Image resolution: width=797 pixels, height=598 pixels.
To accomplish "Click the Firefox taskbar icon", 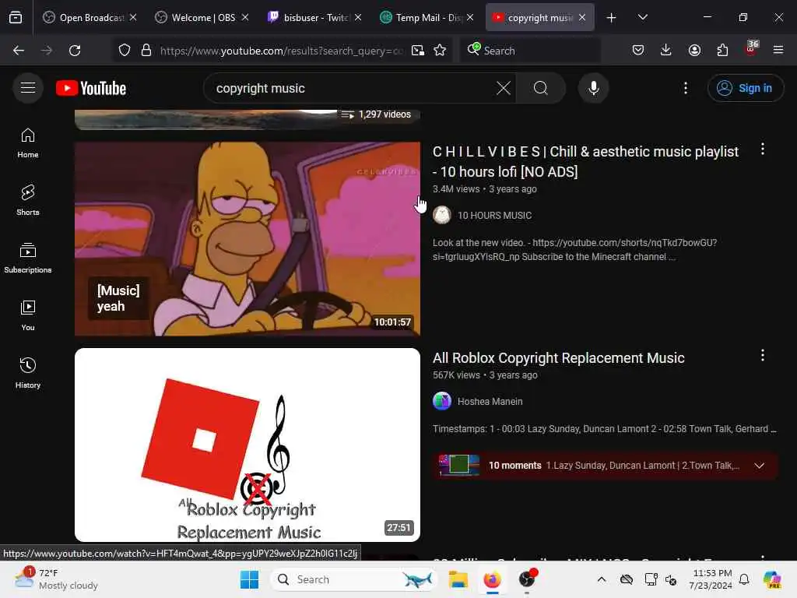I will point(492,579).
